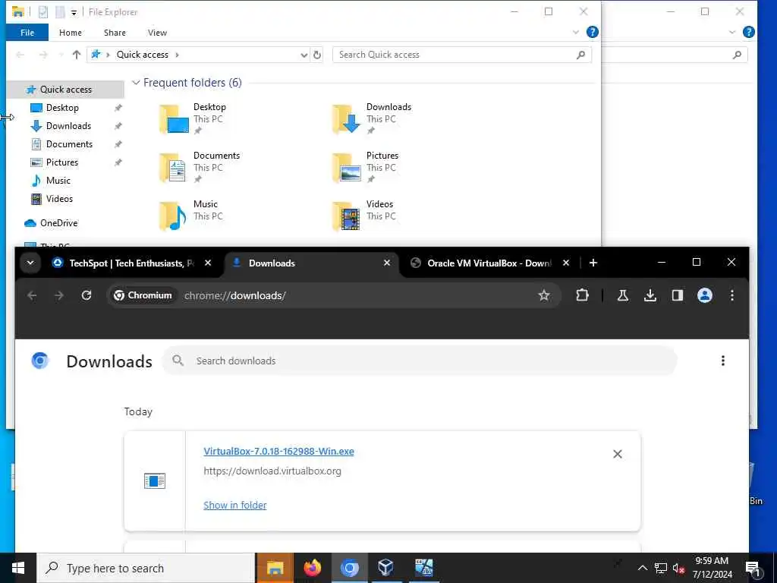Collapse the Frequent folders group
Viewport: 777px width, 583px height.
coord(136,83)
